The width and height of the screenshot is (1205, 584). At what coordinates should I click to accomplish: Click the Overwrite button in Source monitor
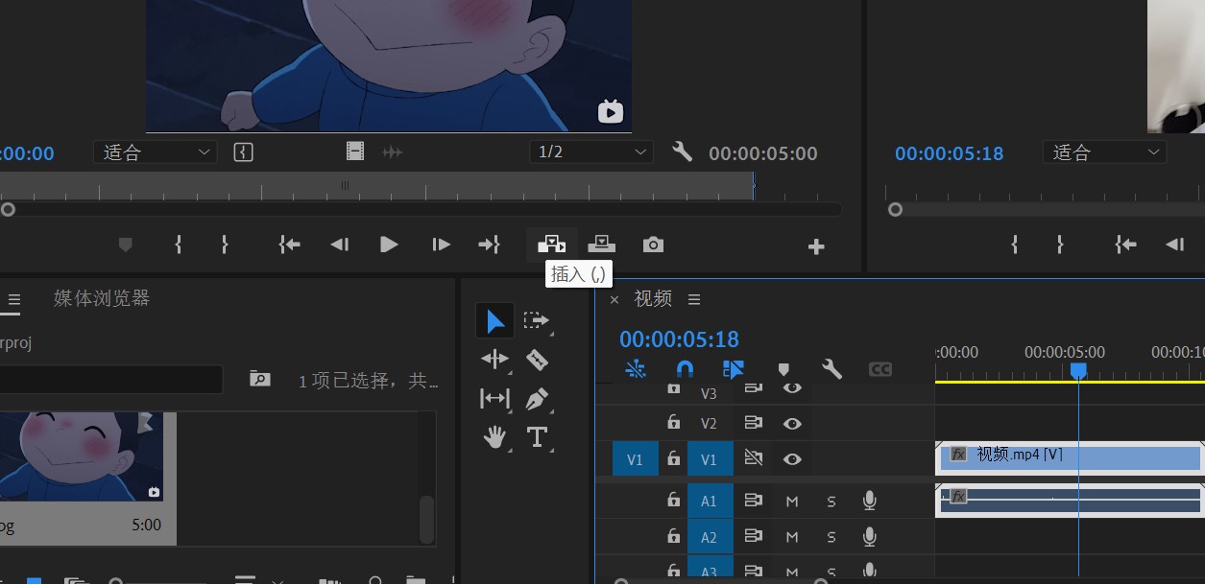[601, 245]
